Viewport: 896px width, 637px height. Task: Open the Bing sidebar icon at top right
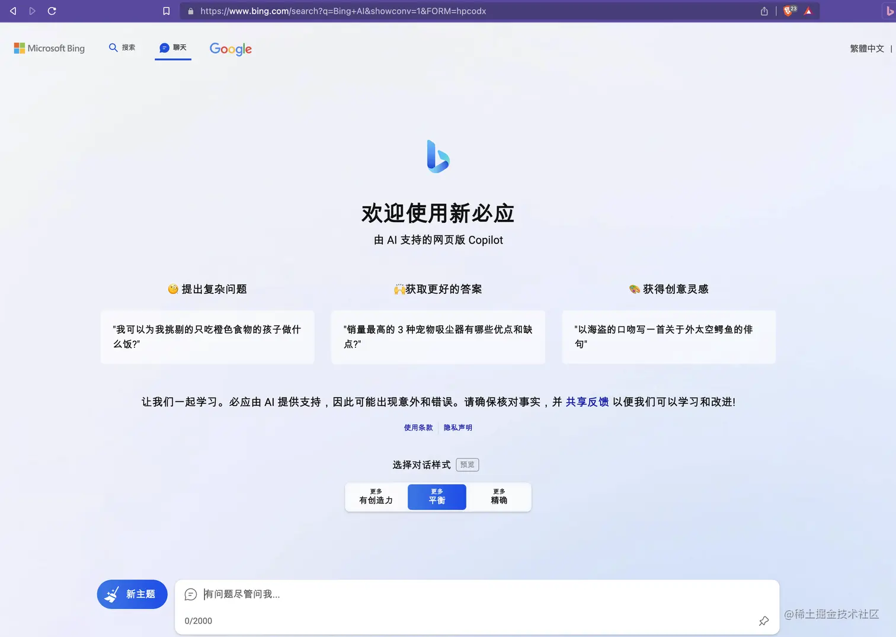coord(889,11)
